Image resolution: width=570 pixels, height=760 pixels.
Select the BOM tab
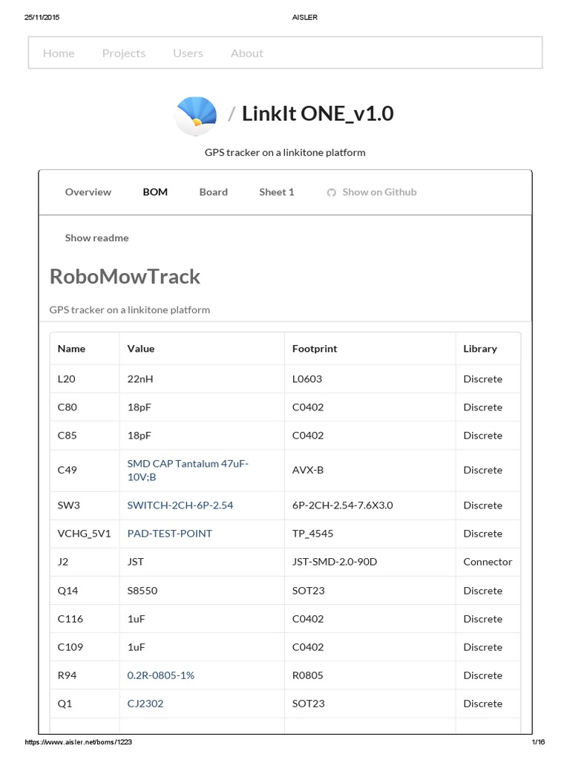[155, 192]
